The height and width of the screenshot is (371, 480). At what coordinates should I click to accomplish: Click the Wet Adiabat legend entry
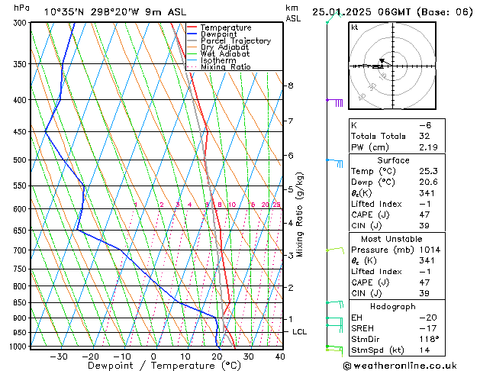point(218,54)
